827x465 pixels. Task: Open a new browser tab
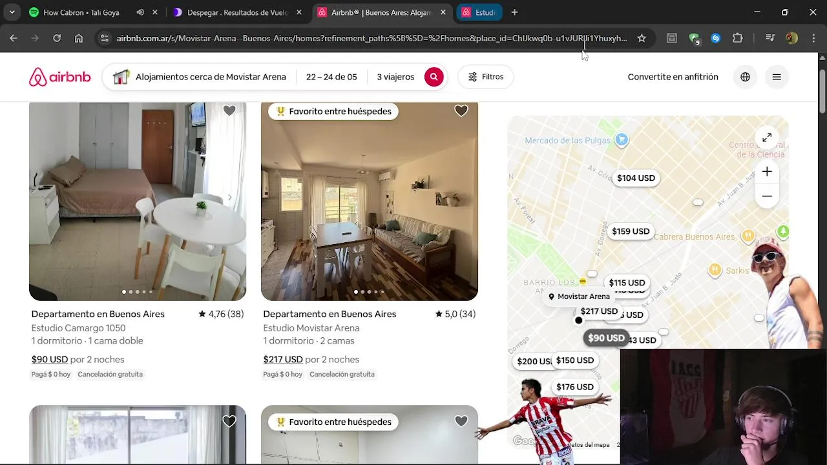514,12
